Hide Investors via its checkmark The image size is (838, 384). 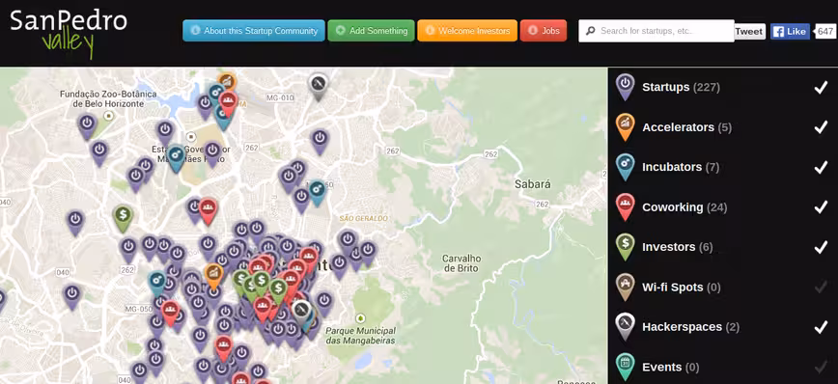821,247
